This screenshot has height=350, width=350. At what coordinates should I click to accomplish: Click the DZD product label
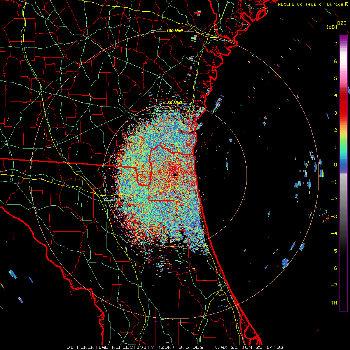pyautogui.click(x=342, y=23)
